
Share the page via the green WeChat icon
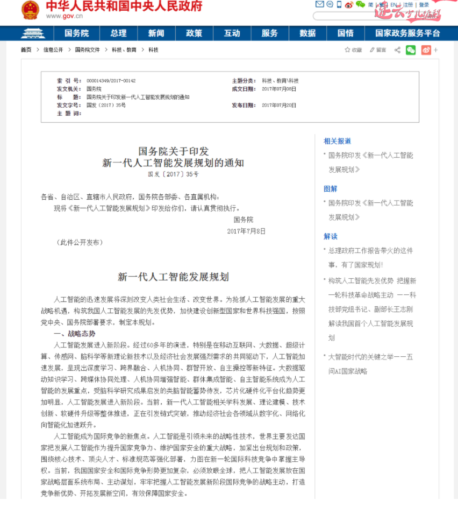(410, 50)
